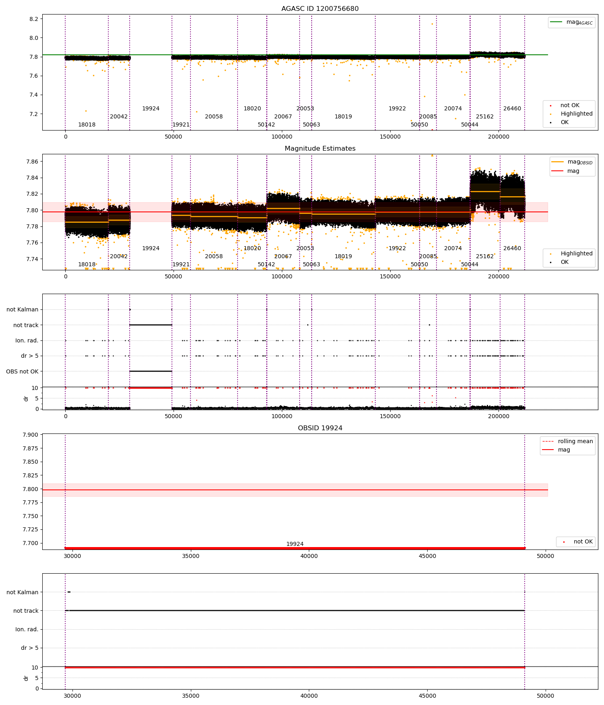Click obsid label 26460 in Magnitude Estimates panel
Viewport: 604px width, 705px height.
512,249
